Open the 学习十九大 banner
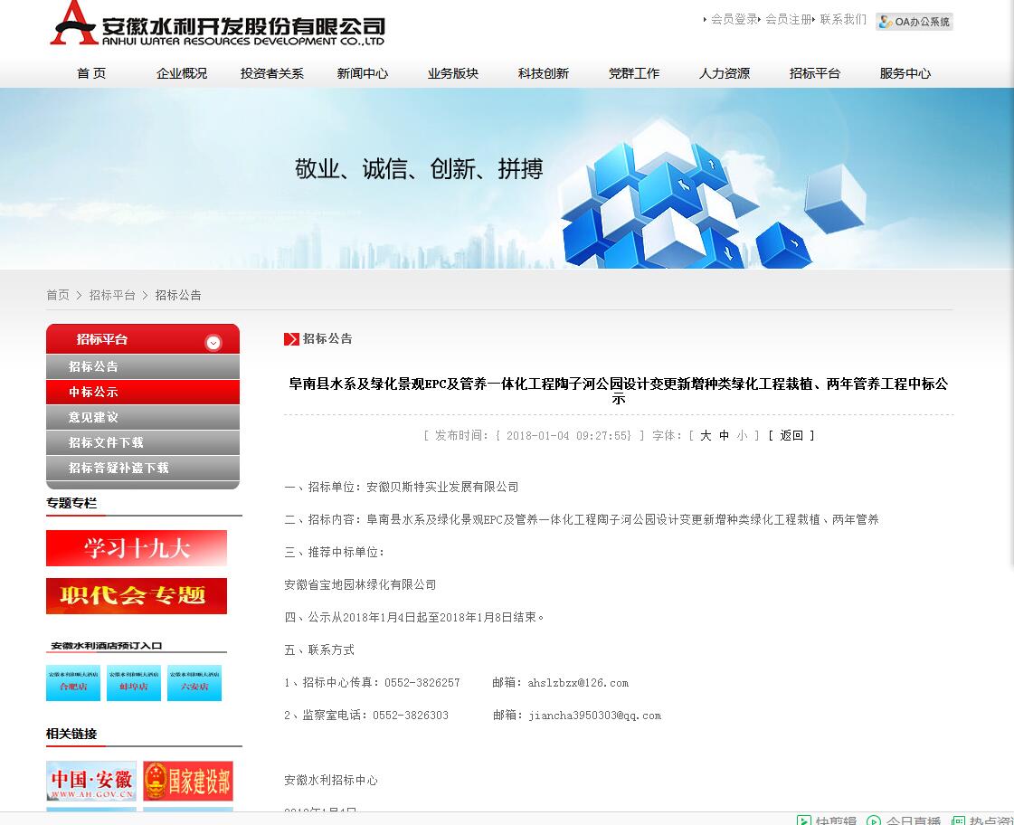The image size is (1014, 825). [137, 548]
